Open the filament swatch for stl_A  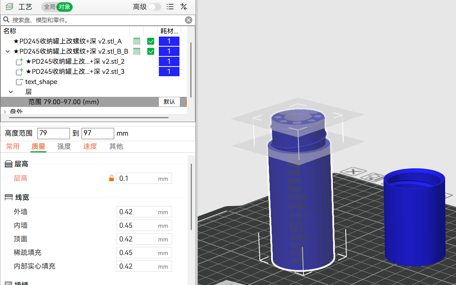[x=169, y=41]
